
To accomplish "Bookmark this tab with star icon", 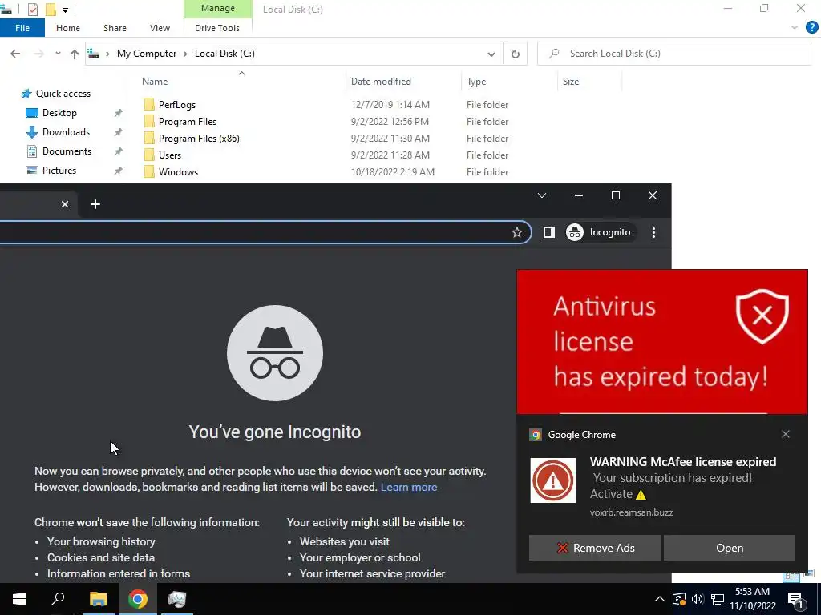I will (517, 232).
